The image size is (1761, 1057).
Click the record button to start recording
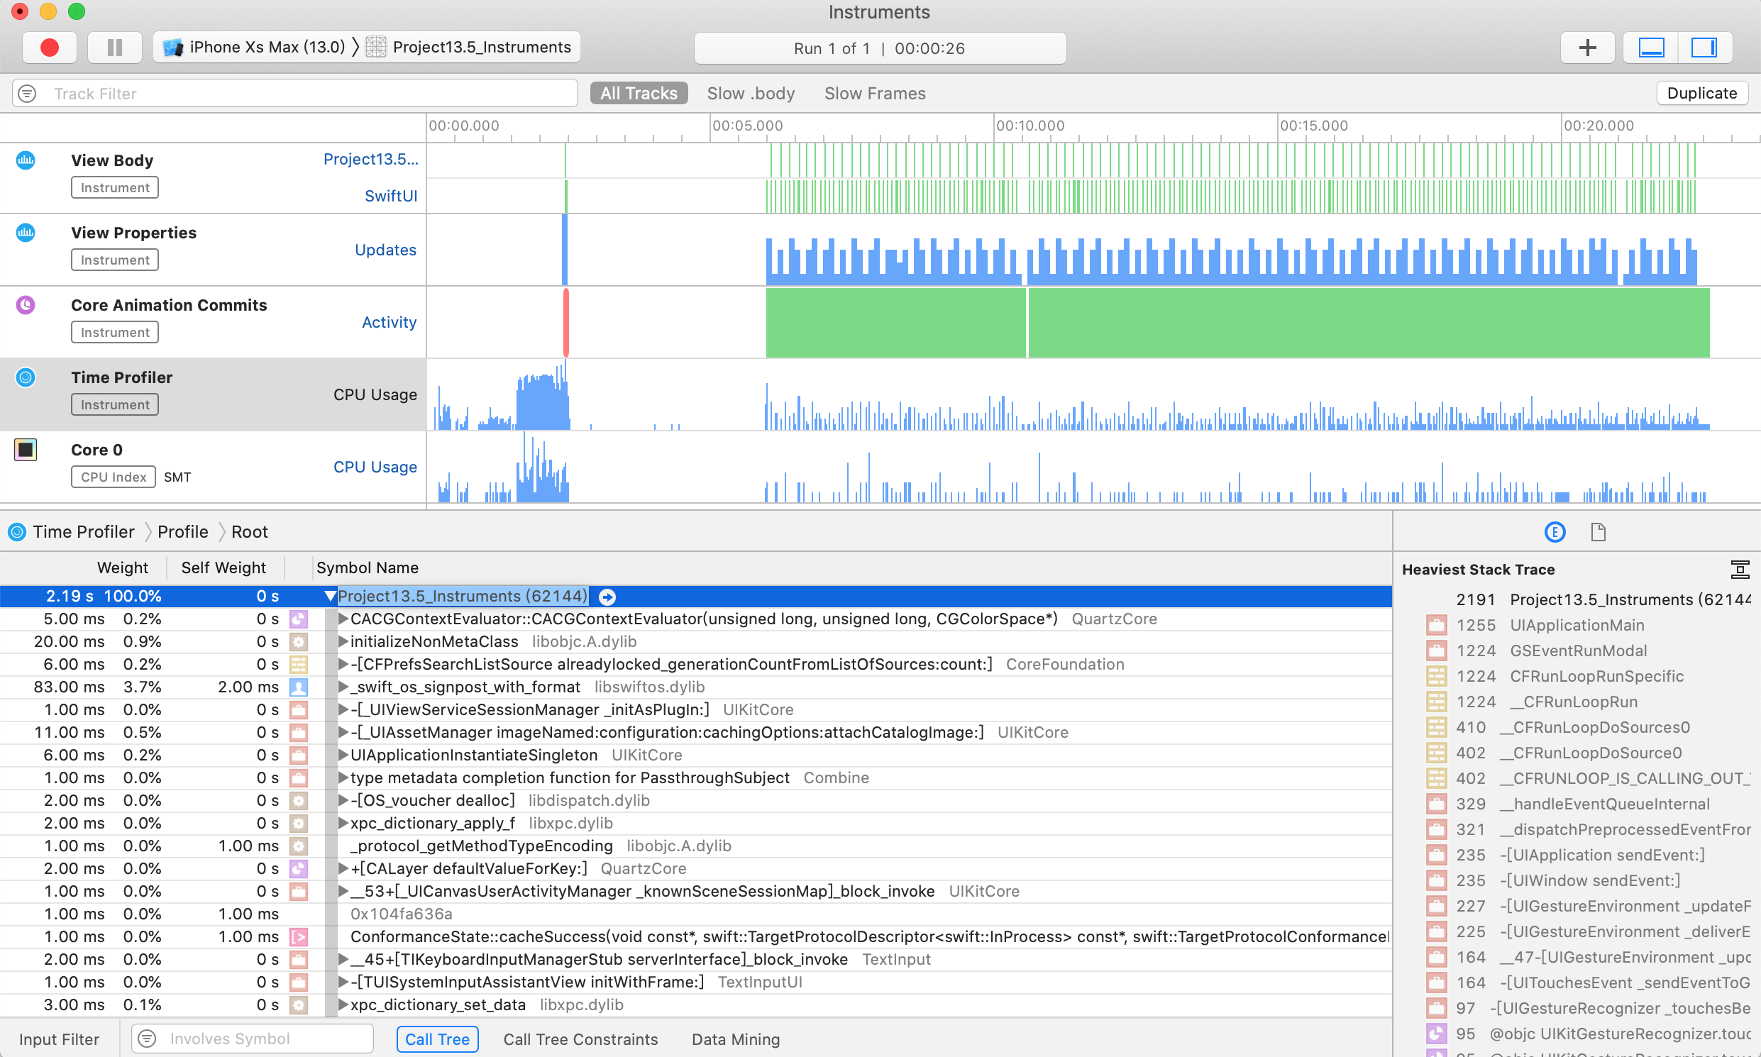pos(47,47)
